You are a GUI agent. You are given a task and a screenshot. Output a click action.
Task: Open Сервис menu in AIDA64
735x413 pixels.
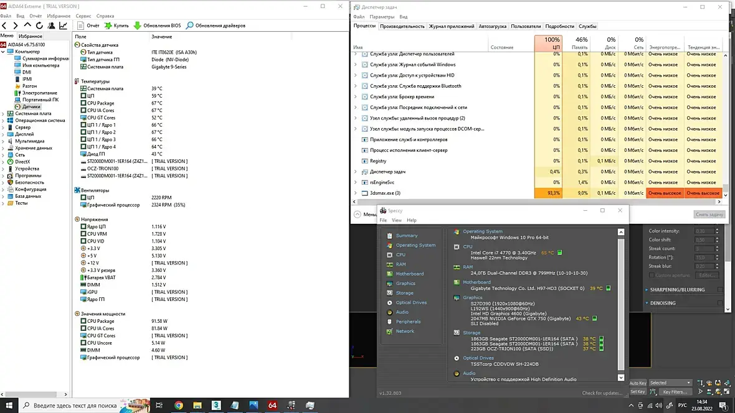(83, 16)
